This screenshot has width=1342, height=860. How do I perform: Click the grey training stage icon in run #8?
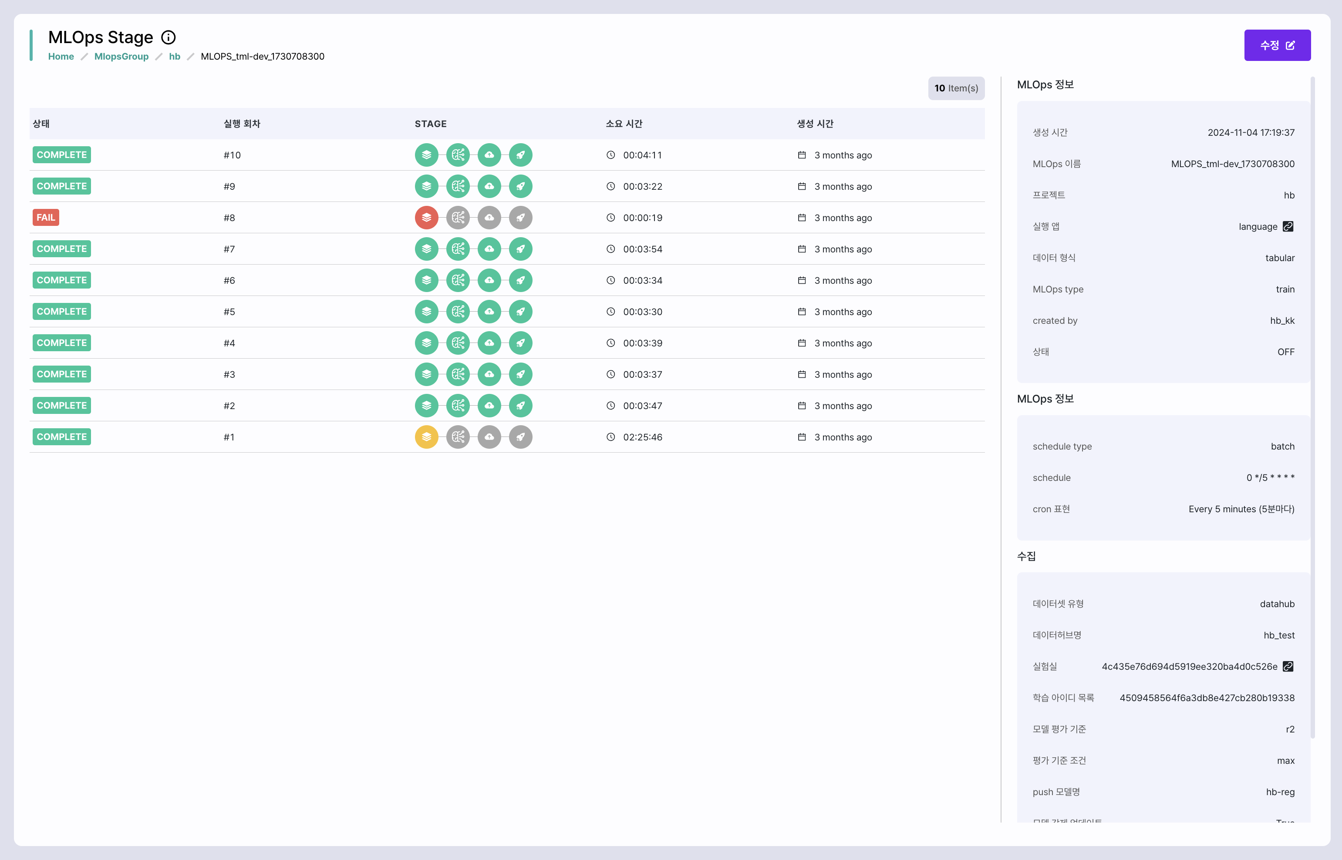[458, 218]
